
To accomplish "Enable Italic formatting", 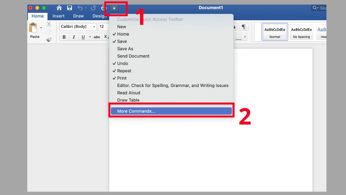I will click(73, 37).
